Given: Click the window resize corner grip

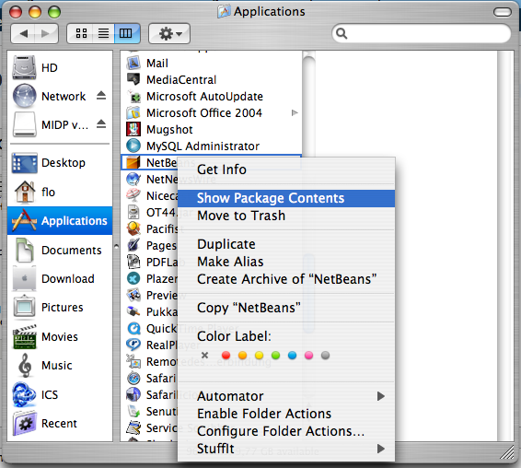Looking at the screenshot, I should (506, 452).
